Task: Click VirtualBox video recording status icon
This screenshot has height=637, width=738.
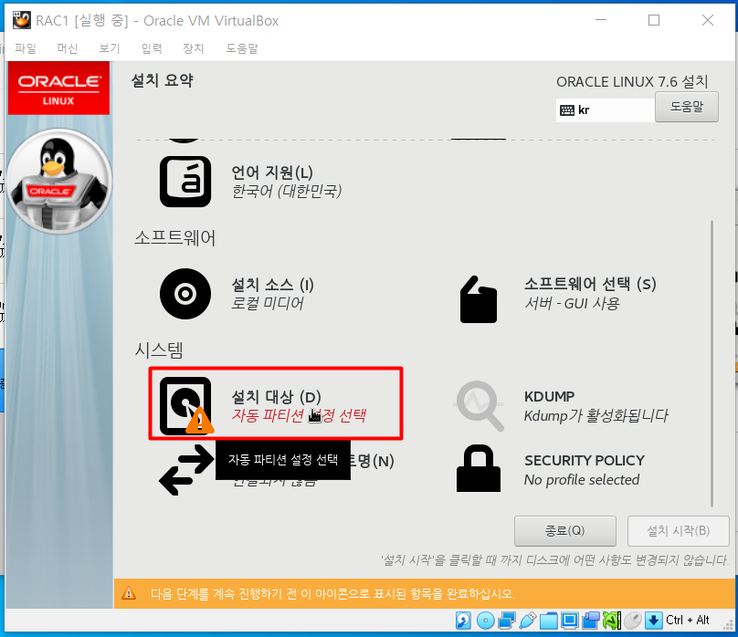Action: pos(591,621)
